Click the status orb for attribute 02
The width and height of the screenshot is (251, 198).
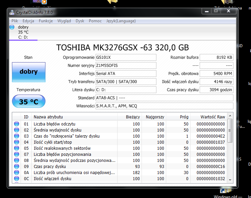click(17, 130)
